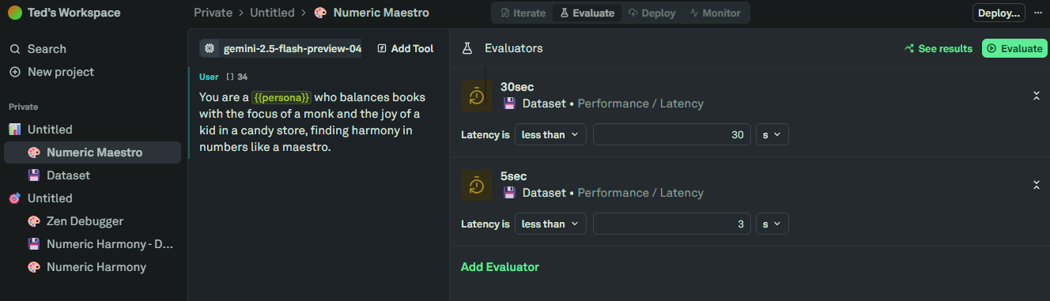Click the gear icon beside gemini-2.5-flash-preview model
Viewport: 1050px width, 301px height.
[x=210, y=48]
